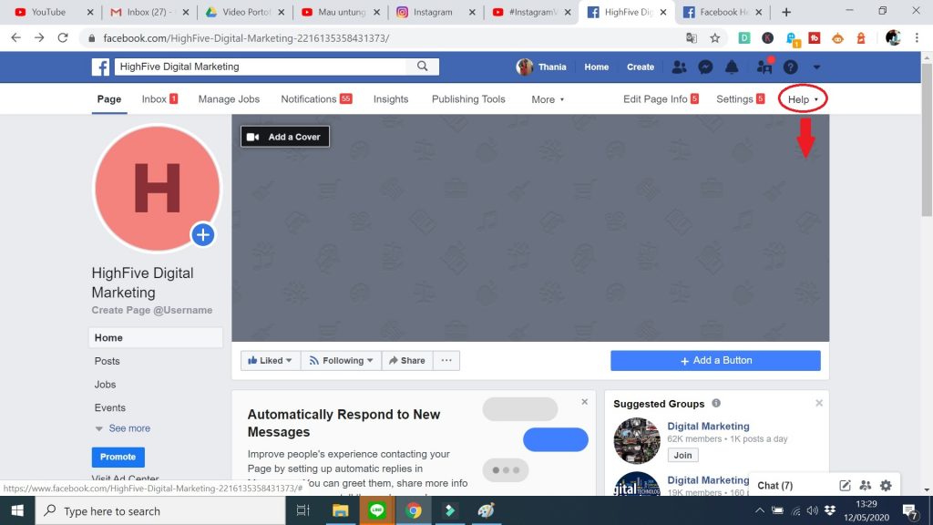Click the search magnifier icon
The height and width of the screenshot is (525, 933).
423,67
